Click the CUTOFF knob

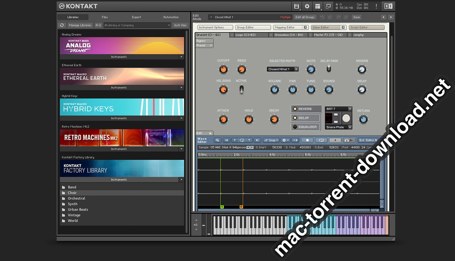tap(223, 69)
